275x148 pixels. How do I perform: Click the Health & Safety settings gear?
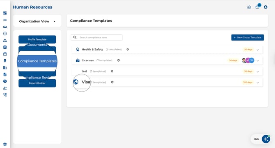(128, 49)
